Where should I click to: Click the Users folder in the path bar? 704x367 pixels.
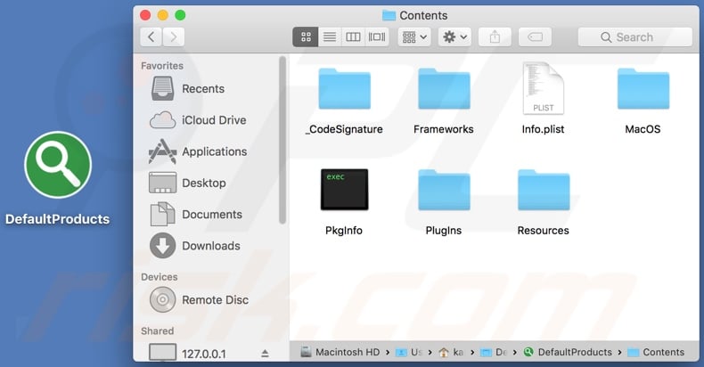click(409, 352)
